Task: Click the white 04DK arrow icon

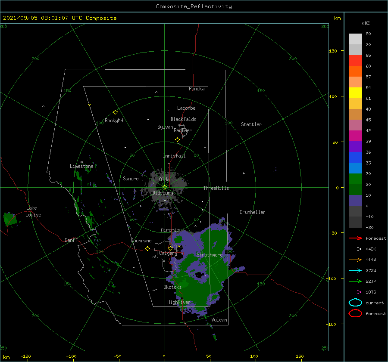Action: click(355, 249)
